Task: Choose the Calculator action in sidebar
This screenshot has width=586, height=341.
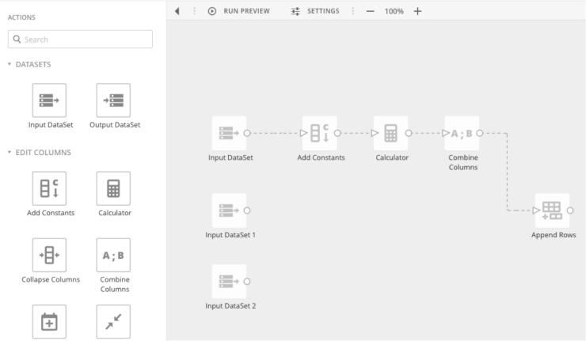Action: 113,188
